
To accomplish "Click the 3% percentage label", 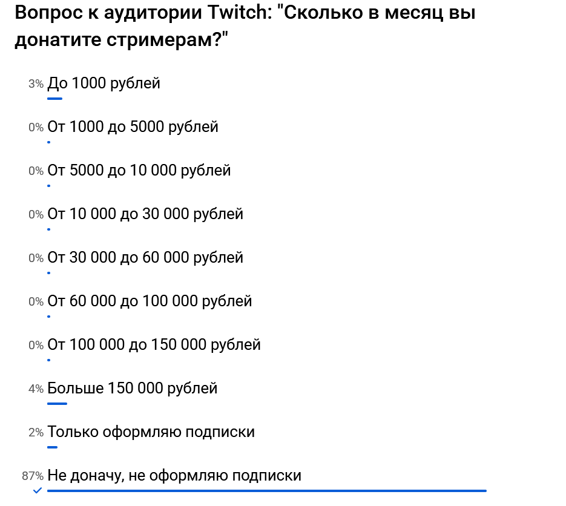I will click(36, 84).
